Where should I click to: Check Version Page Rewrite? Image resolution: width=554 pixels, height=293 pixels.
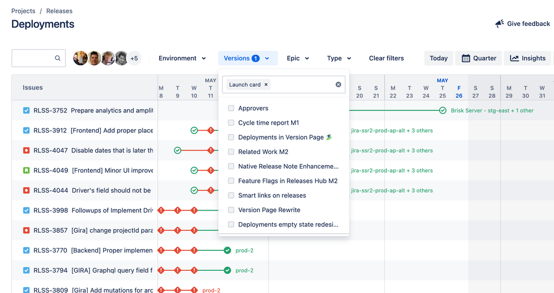click(x=231, y=210)
